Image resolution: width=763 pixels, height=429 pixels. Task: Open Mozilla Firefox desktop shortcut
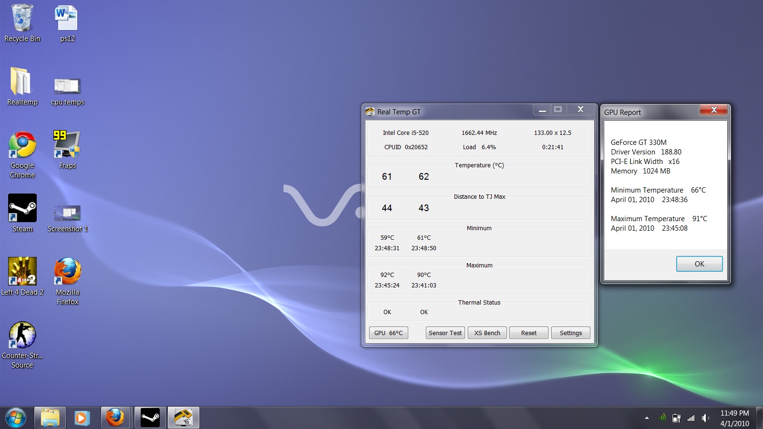click(67, 281)
